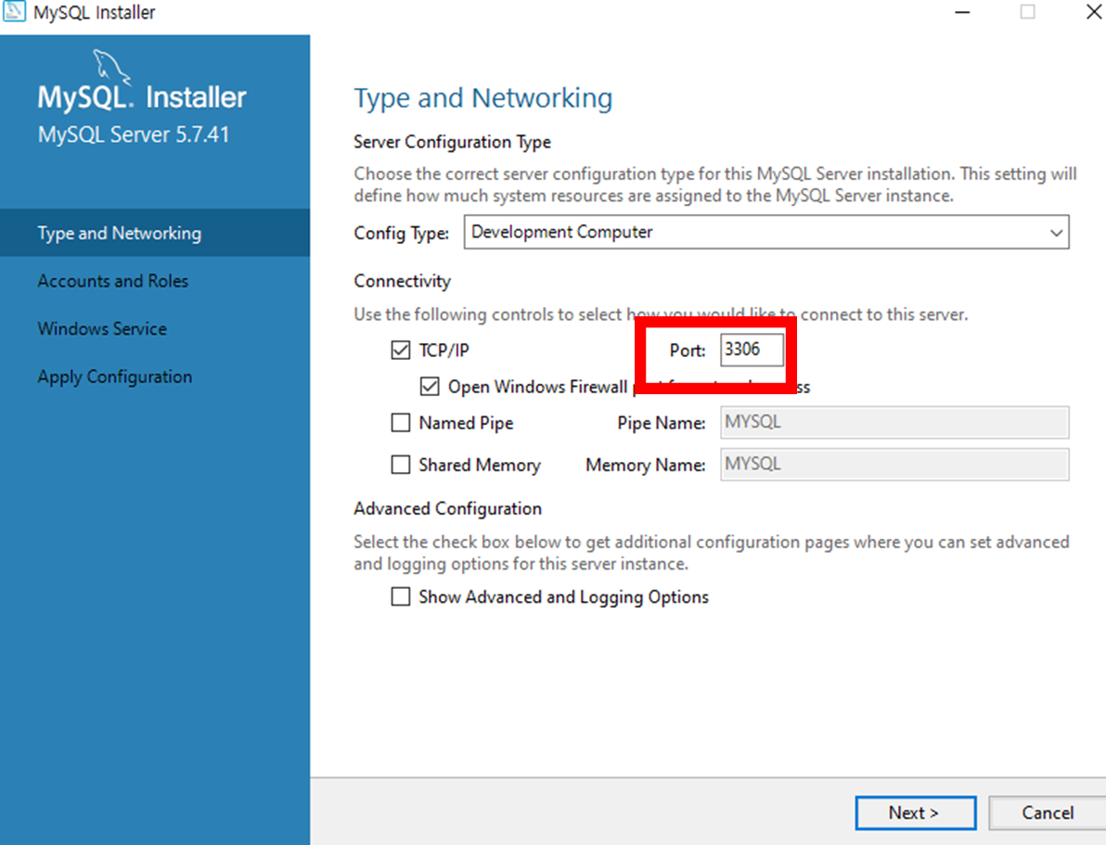This screenshot has height=845, width=1106.
Task: Open the Config Type dropdown
Action: (x=766, y=232)
